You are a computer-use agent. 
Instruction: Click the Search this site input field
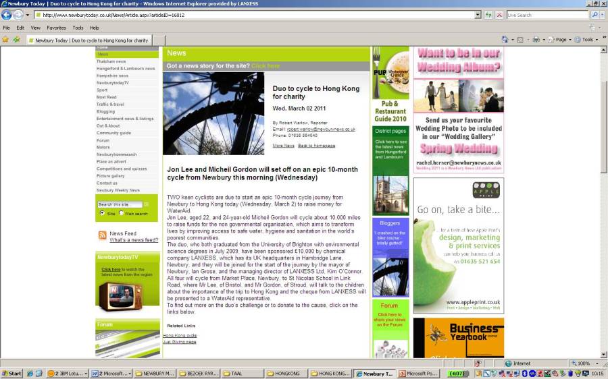120,204
